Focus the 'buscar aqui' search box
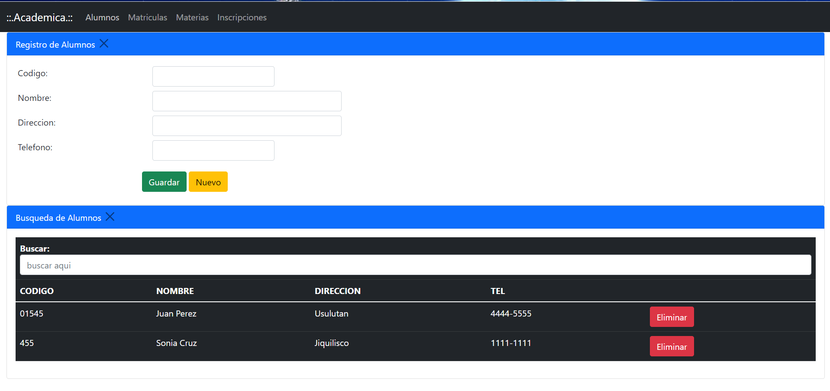The image size is (830, 391). click(415, 265)
